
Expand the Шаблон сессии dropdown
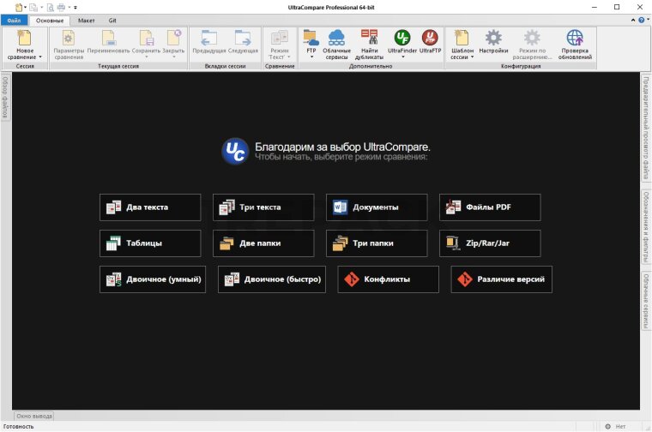coord(472,57)
